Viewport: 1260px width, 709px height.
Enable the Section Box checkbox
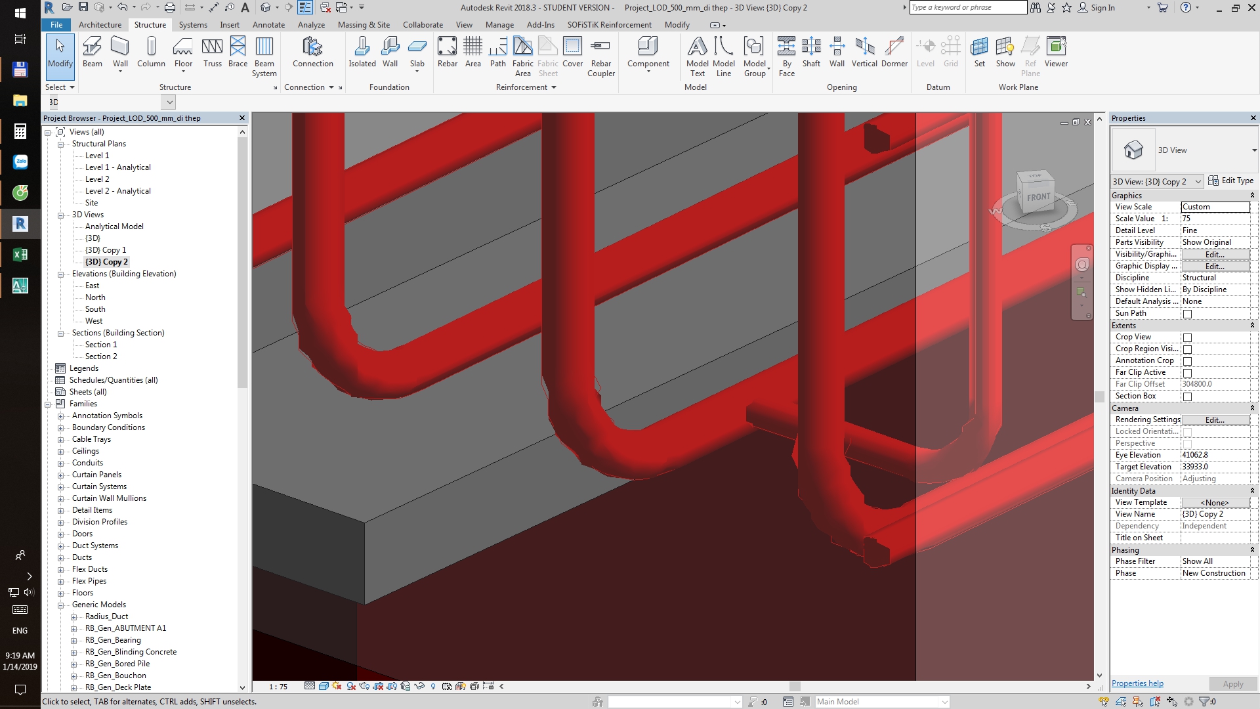pos(1187,397)
